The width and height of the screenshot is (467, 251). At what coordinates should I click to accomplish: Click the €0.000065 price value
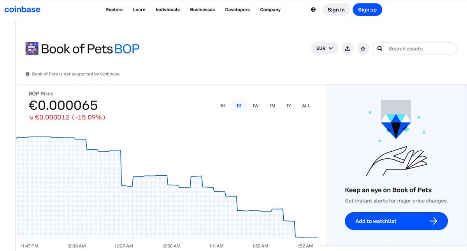tap(63, 105)
